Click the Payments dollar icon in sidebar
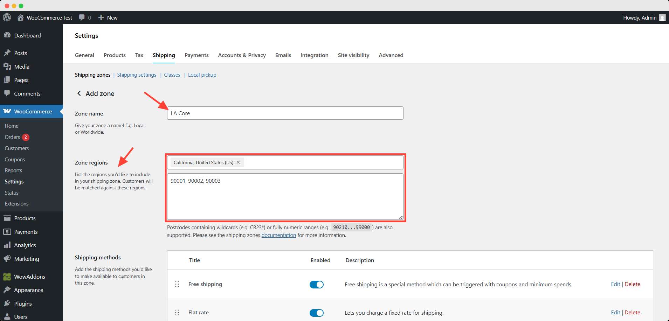Viewport: 669px width, 321px height. tap(7, 232)
